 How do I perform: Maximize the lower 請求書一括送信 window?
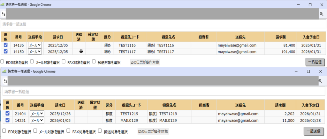click(x=308, y=72)
